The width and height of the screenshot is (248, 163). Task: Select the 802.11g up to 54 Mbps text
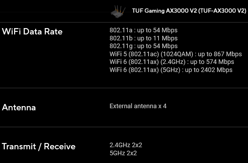143,46
